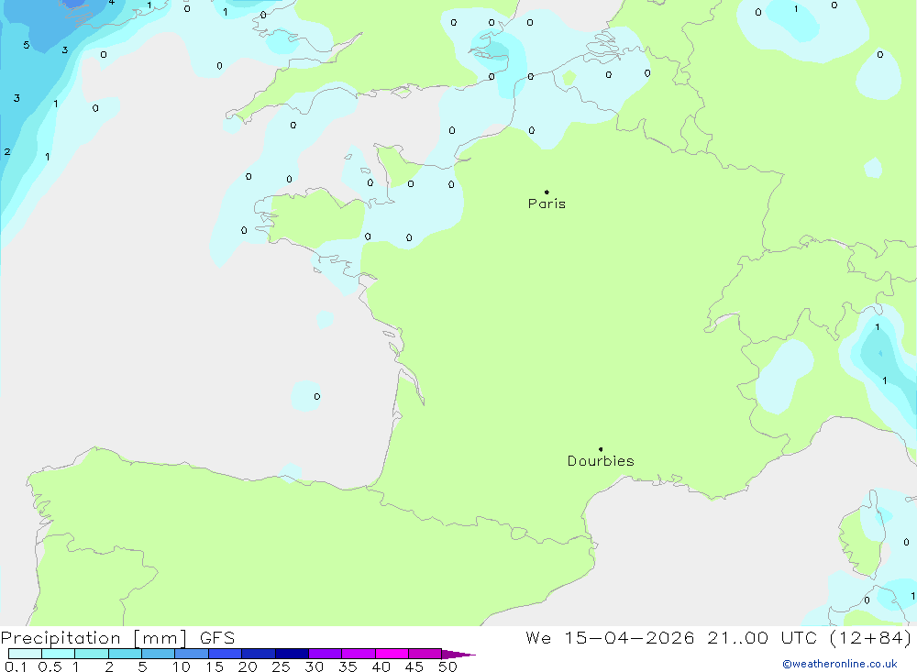This screenshot has width=917, height=672.
Task: Pick the 20–25 mm dark navy swatch
Action: pyautogui.click(x=259, y=654)
